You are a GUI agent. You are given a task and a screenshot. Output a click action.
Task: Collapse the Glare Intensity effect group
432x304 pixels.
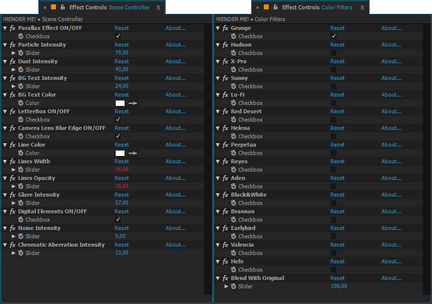[5, 195]
